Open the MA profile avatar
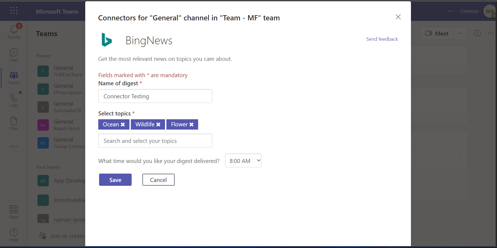The height and width of the screenshot is (248, 497). pos(490,11)
